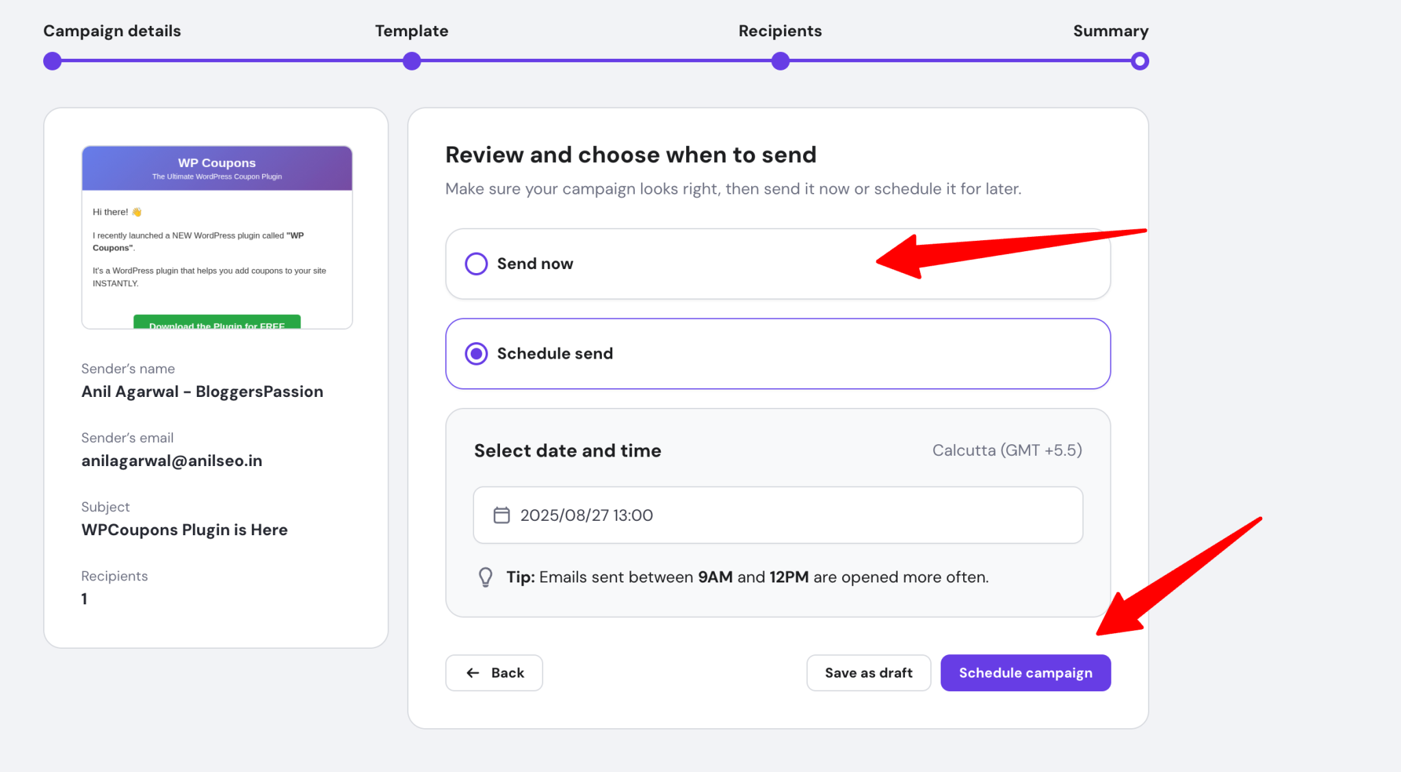Click Download the Plugin for FREE in the preview
This screenshot has height=772, width=1401.
(x=216, y=324)
